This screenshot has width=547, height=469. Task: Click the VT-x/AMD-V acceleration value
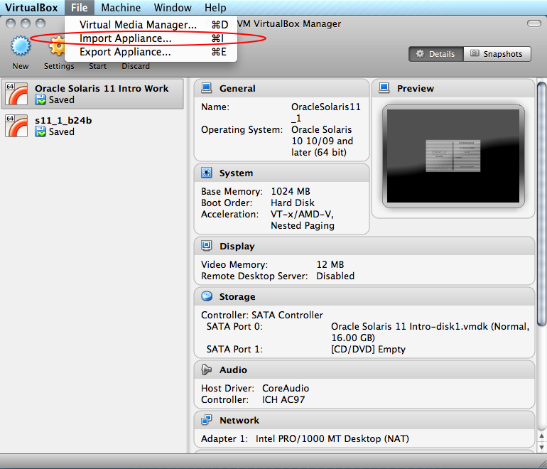302,220
